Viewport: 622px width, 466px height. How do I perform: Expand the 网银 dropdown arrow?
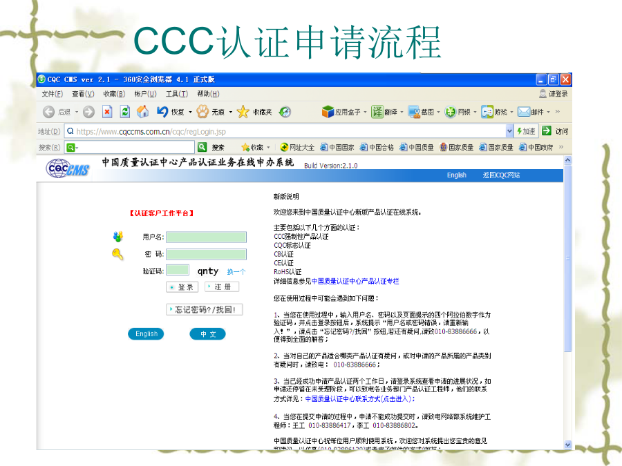coord(475,113)
